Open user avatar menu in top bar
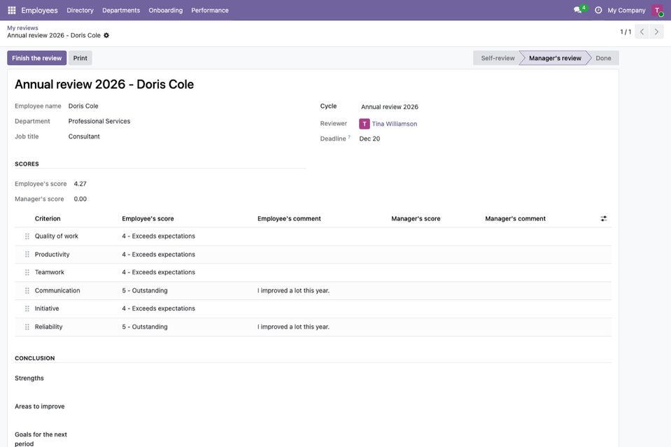Image resolution: width=671 pixels, height=447 pixels. [657, 10]
